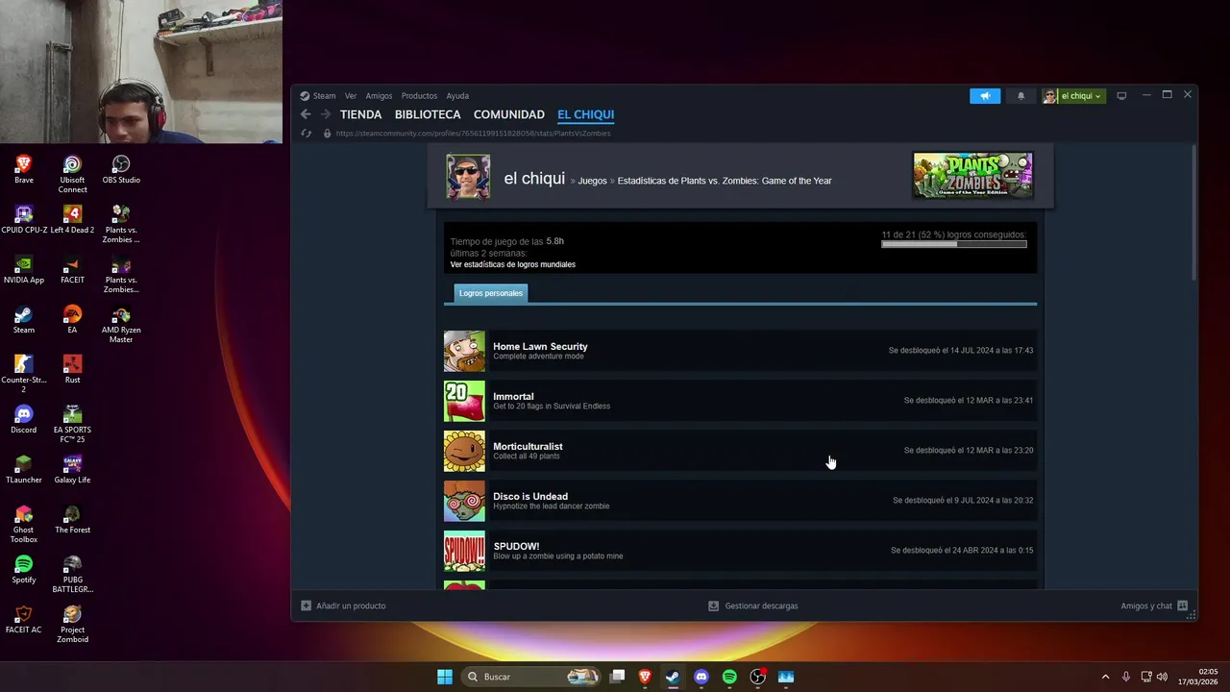Click the Home Lawn Security achievement icon
The image size is (1230, 692).
point(464,351)
